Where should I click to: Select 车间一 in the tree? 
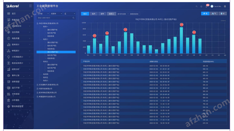tap(46, 26)
